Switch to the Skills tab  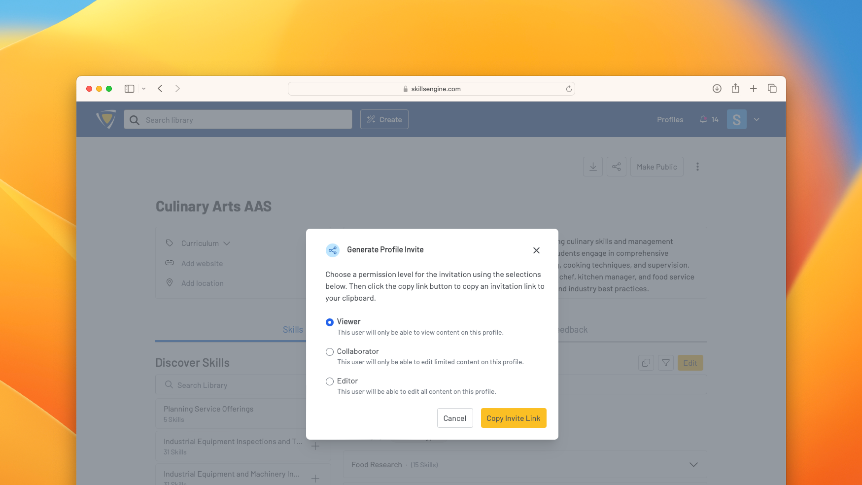pos(293,329)
